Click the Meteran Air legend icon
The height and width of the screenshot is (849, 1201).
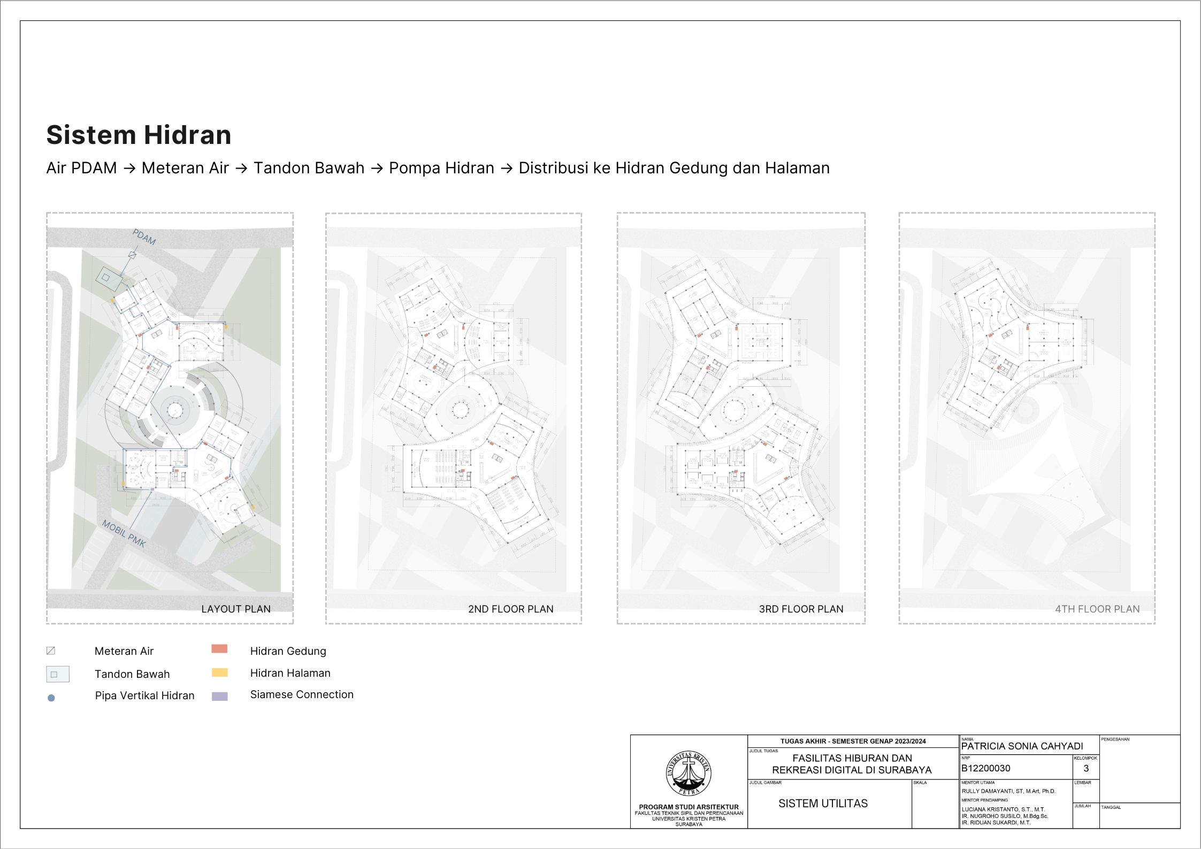coord(51,651)
